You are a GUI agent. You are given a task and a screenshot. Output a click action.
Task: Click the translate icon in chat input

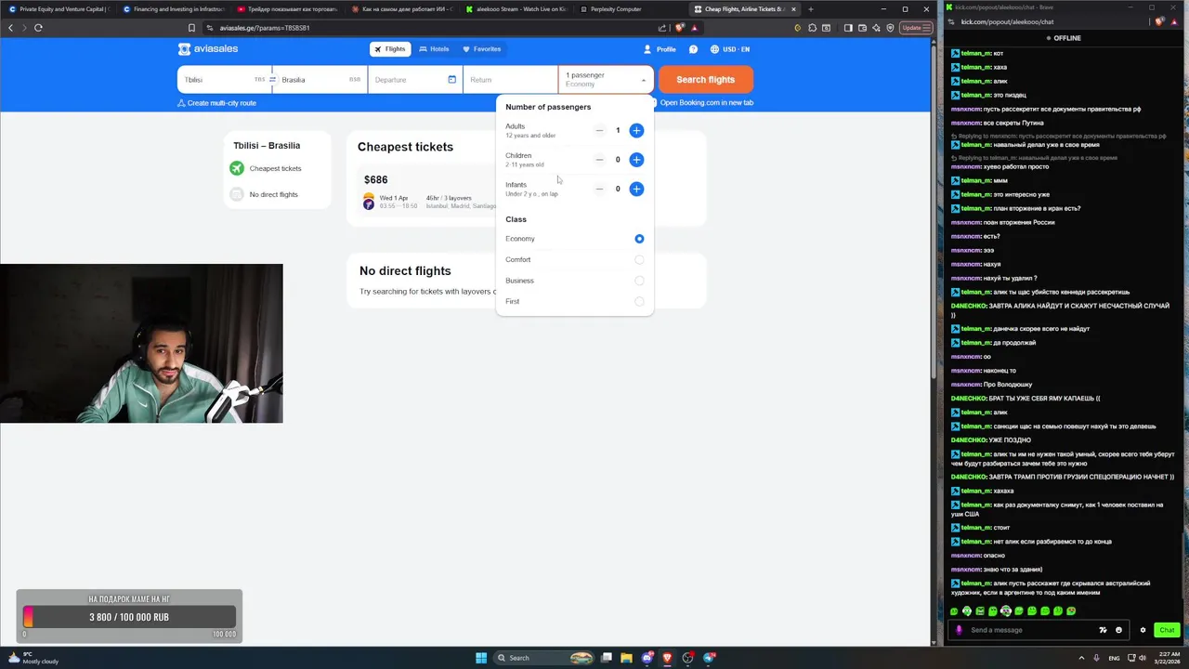[1103, 630]
